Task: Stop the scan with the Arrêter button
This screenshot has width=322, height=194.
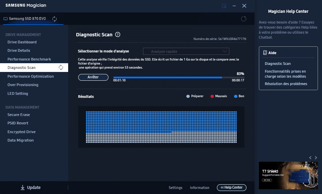Action: coord(93,77)
